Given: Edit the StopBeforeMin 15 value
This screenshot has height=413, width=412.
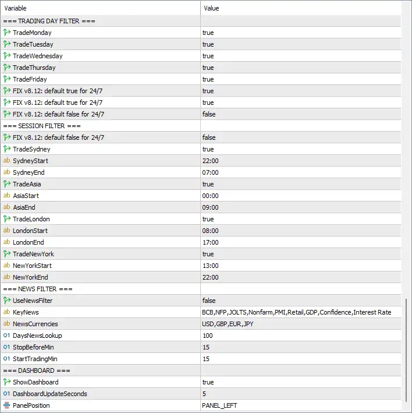Looking at the screenshot, I should tap(301, 347).
